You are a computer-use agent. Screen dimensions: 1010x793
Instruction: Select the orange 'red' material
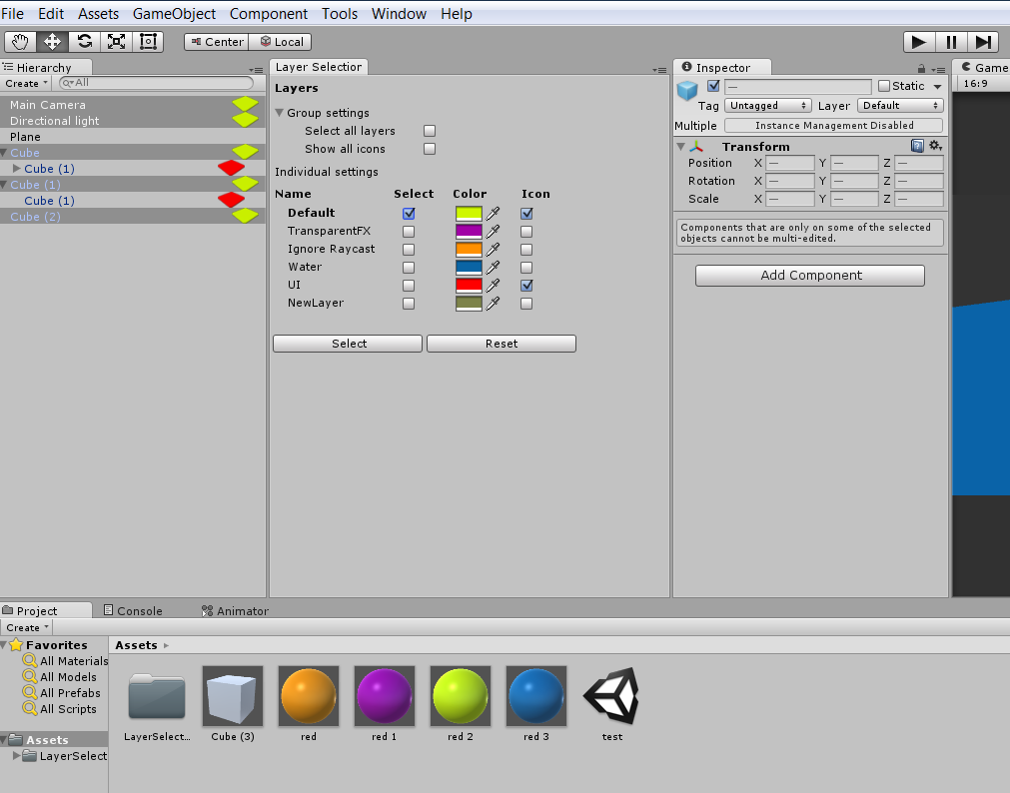pos(309,696)
